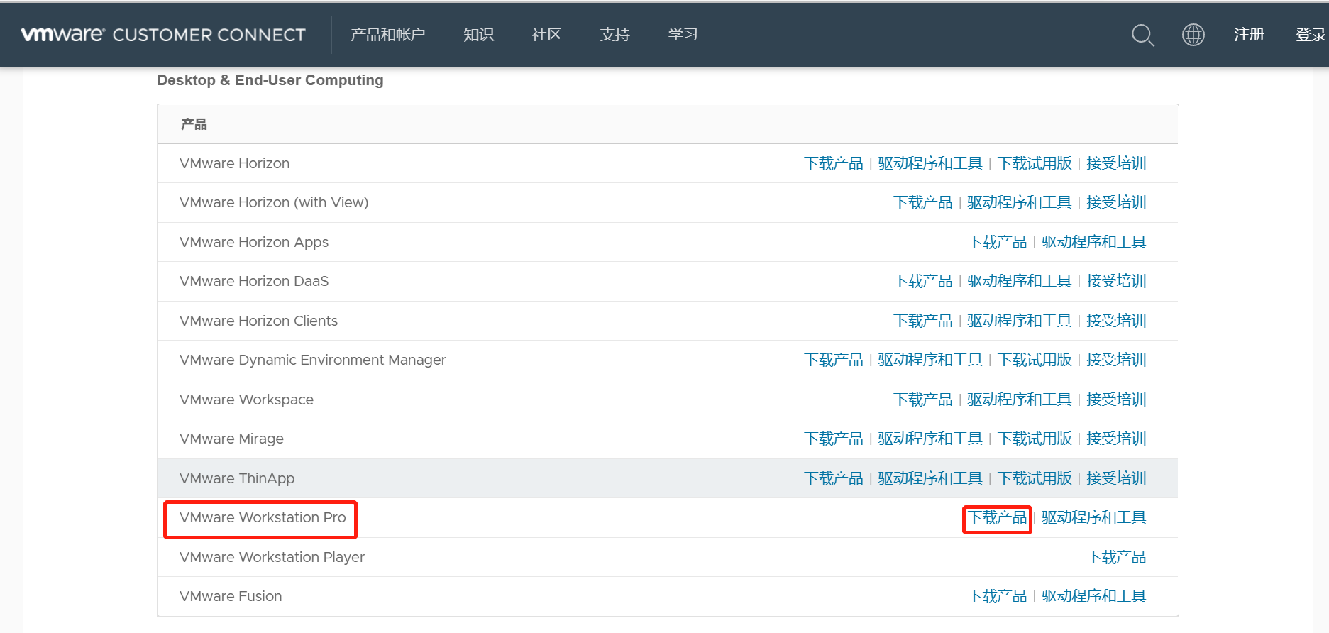Click 驱动程序和工具 for VMware Horizon Apps
This screenshot has height=633, width=1329.
[1094, 242]
